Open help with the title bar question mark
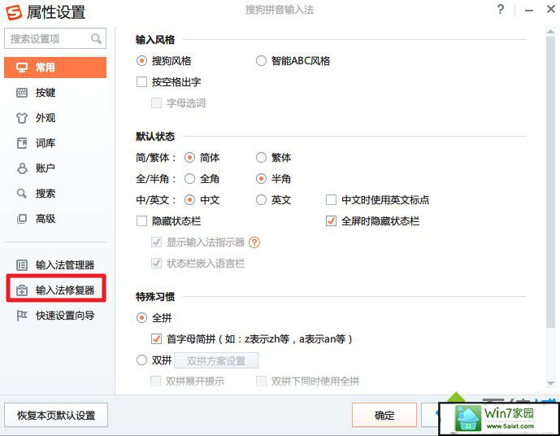The width and height of the screenshot is (560, 436). pos(501,9)
